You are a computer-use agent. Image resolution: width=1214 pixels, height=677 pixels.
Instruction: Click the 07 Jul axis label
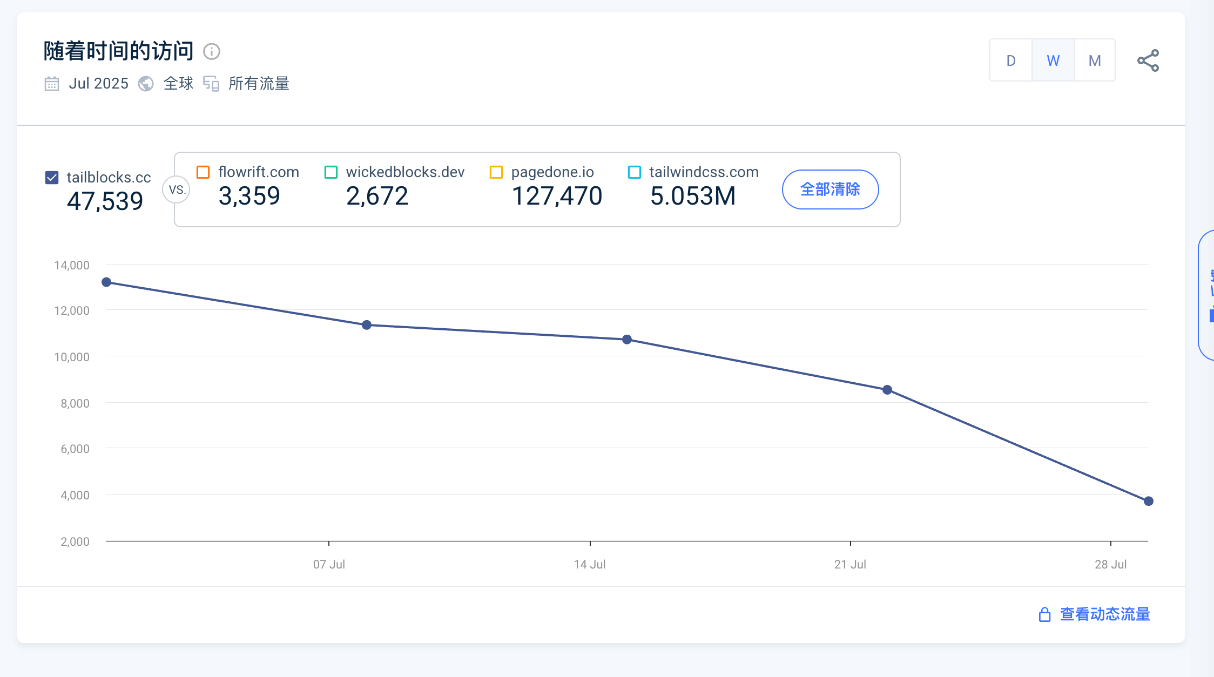coord(329,565)
